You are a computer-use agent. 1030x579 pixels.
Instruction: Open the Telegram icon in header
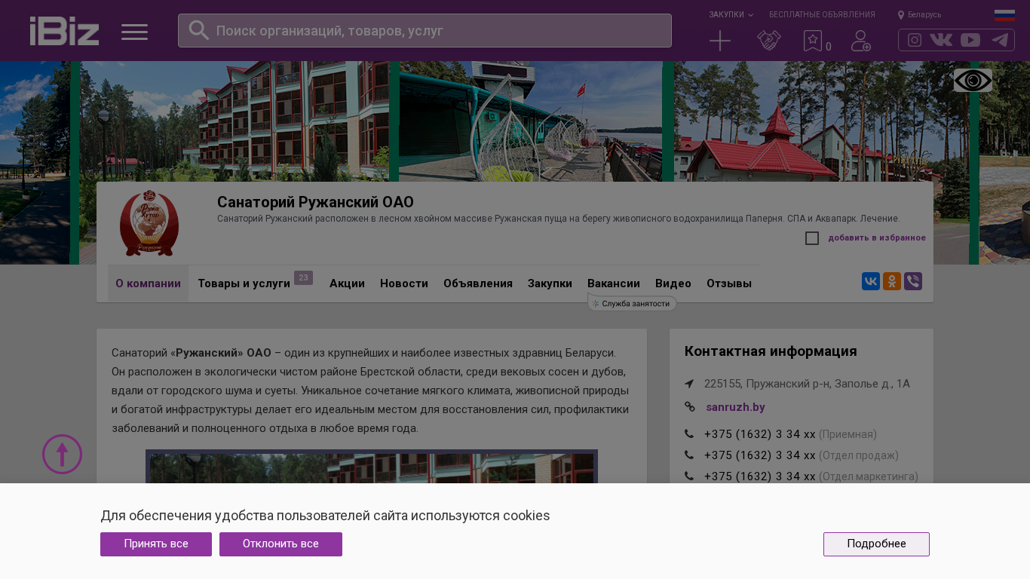[x=1000, y=40]
